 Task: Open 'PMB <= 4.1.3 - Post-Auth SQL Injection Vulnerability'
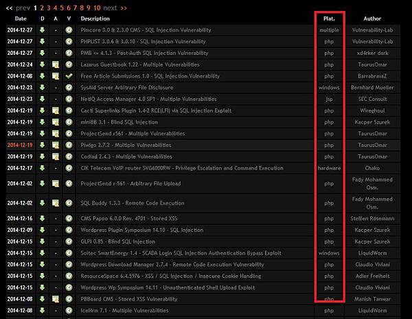[144, 53]
